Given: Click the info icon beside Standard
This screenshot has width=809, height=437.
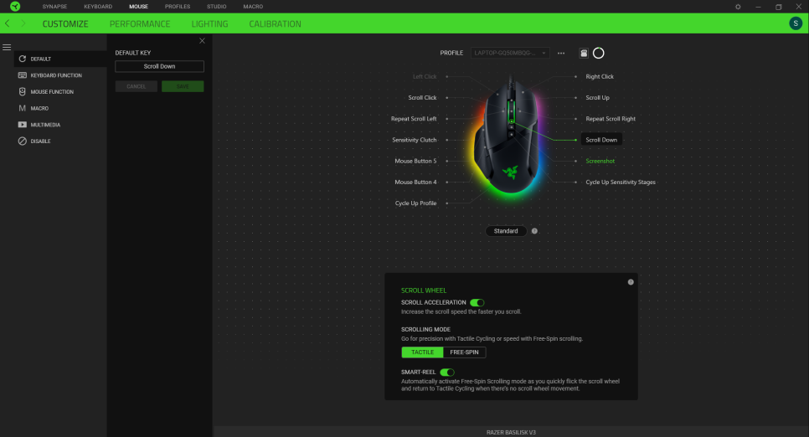Looking at the screenshot, I should pos(534,231).
